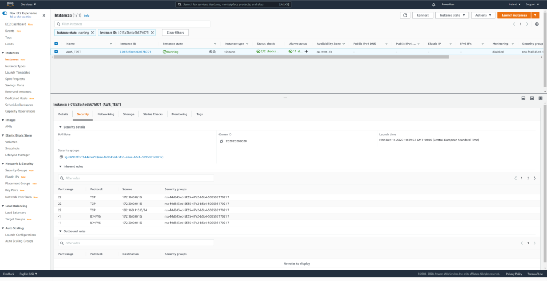Minimize the details pane layout icon
The height and width of the screenshot is (281, 547).
click(x=523, y=98)
